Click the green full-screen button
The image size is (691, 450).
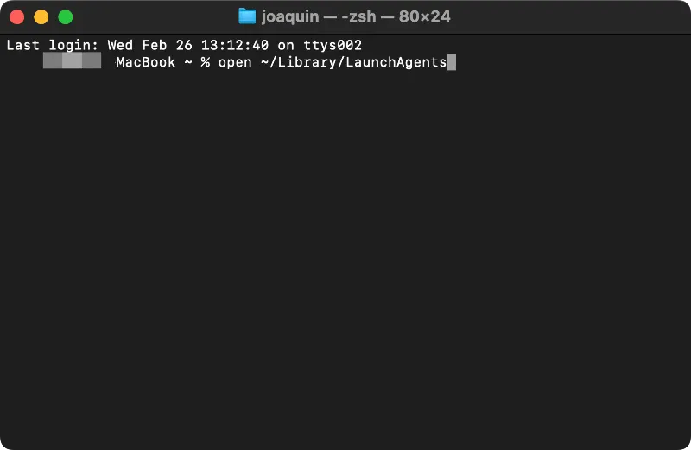[66, 17]
